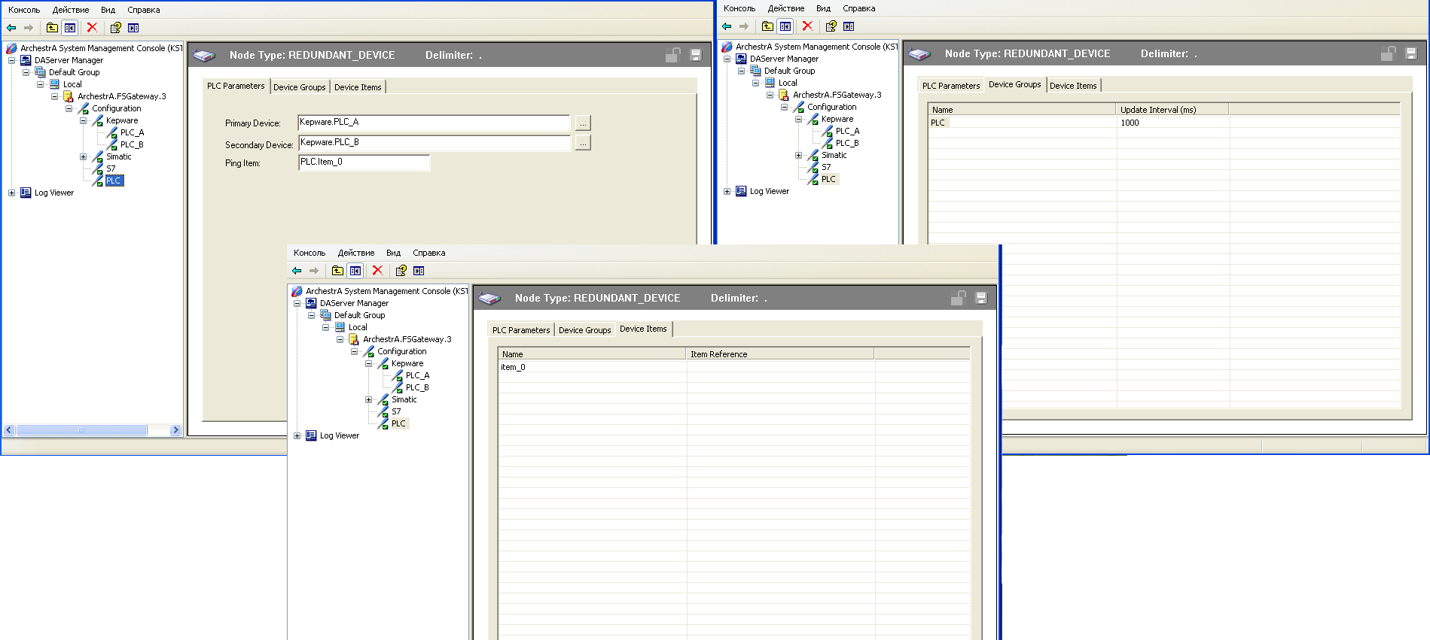The width and height of the screenshot is (1430, 640).
Task: Toggle padlock icon in PLC Parameters window header
Action: click(672, 55)
